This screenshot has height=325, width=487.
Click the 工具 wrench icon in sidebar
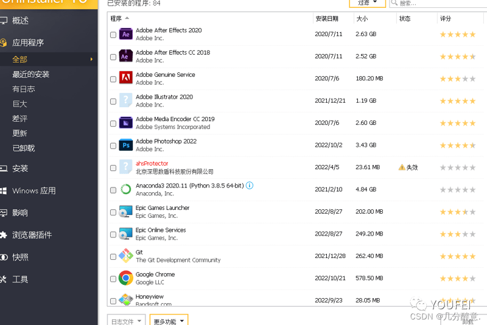tap(3, 279)
